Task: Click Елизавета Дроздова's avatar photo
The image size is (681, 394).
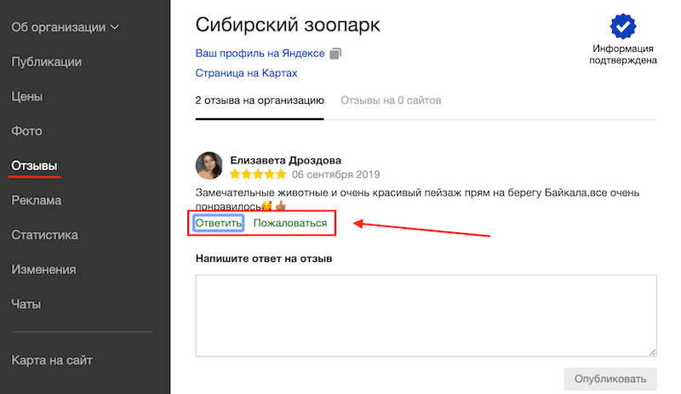Action: 209,167
